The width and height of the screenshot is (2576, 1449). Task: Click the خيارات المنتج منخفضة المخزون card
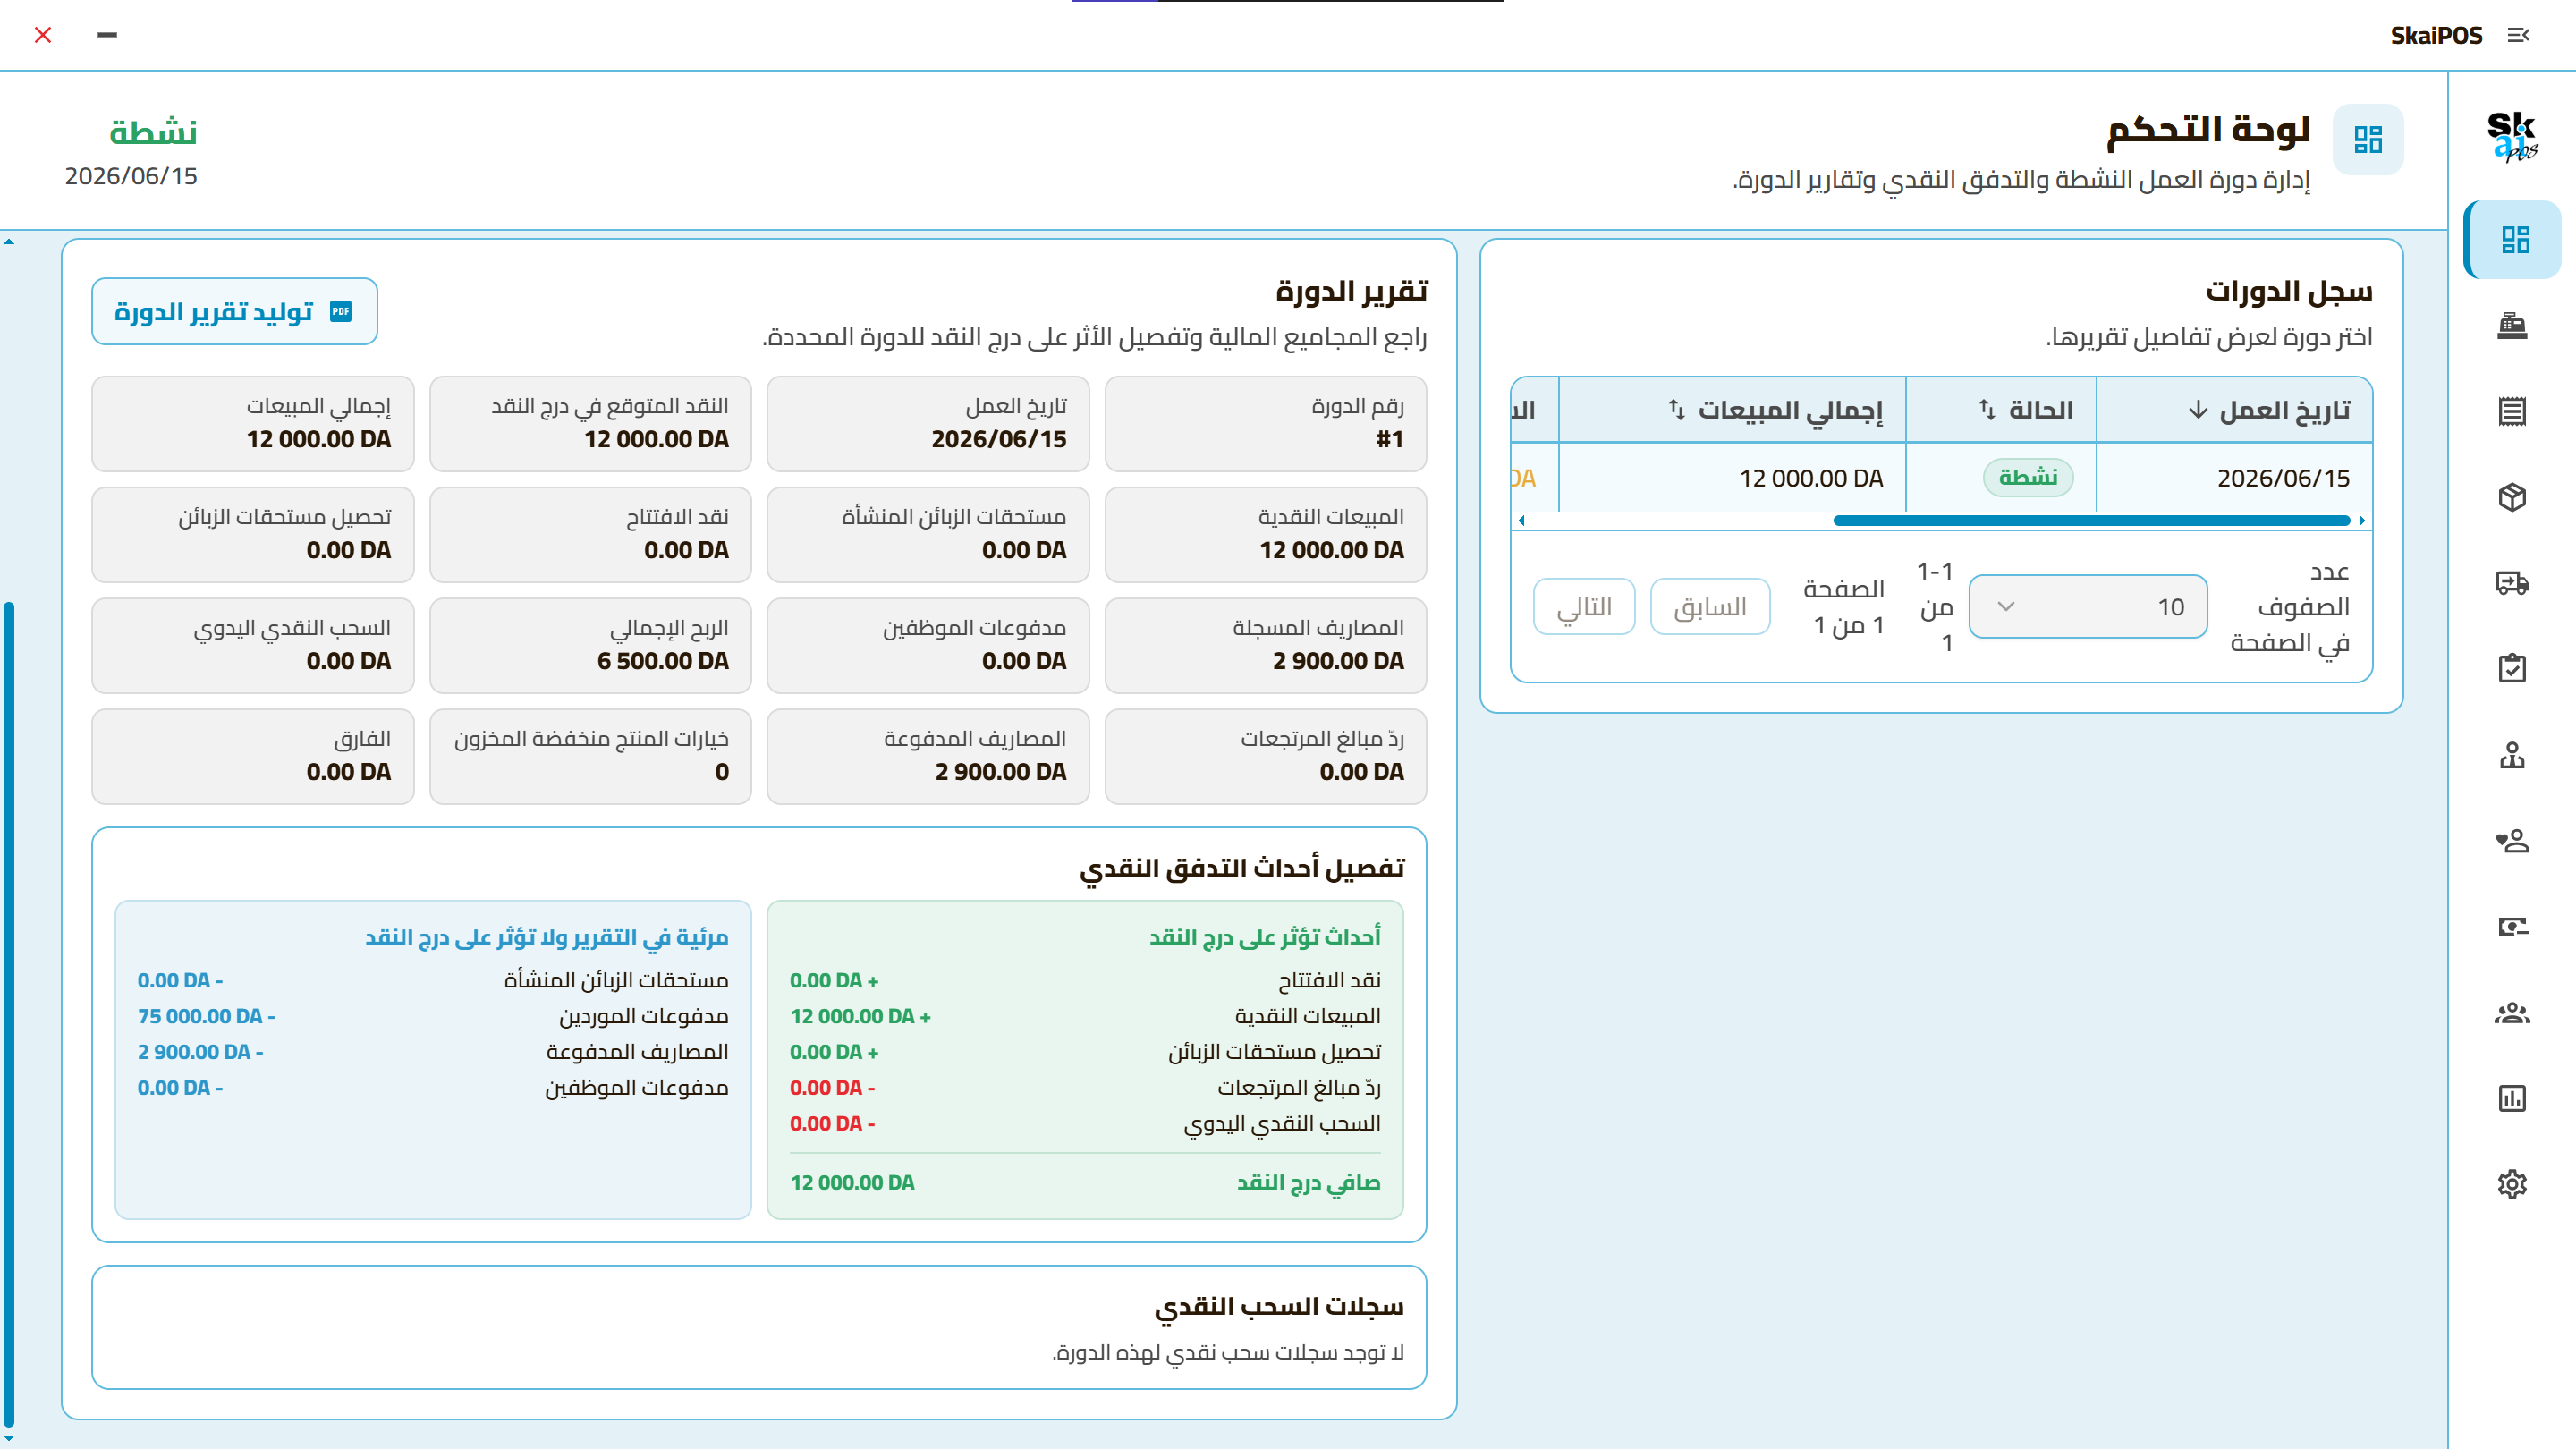[x=590, y=757]
